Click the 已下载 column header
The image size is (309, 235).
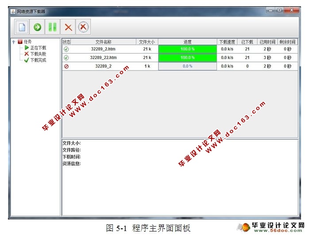[247, 42]
